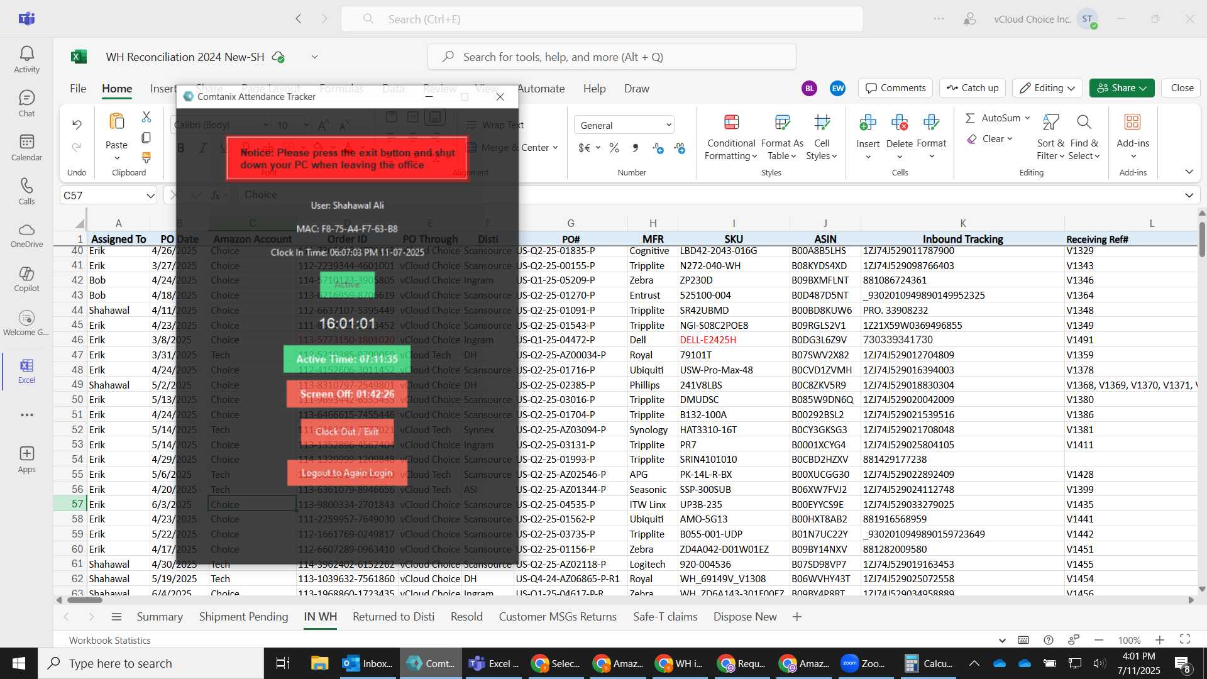
Task: Open Format As Table gallery
Action: (782, 137)
